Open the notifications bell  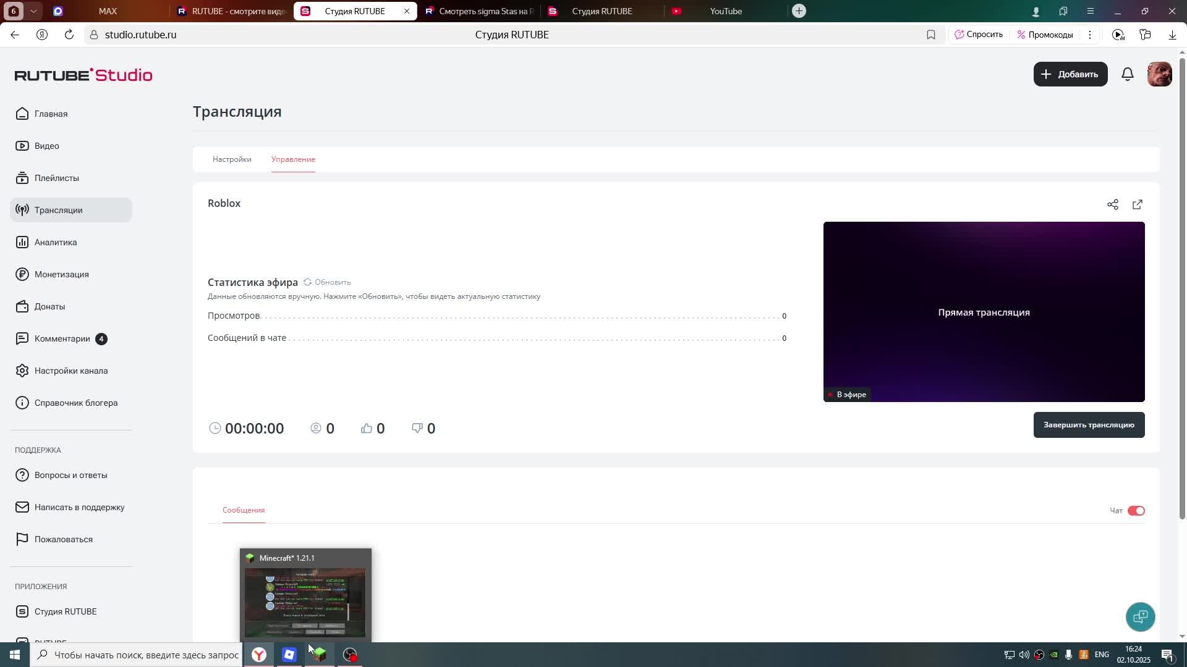[x=1128, y=74]
